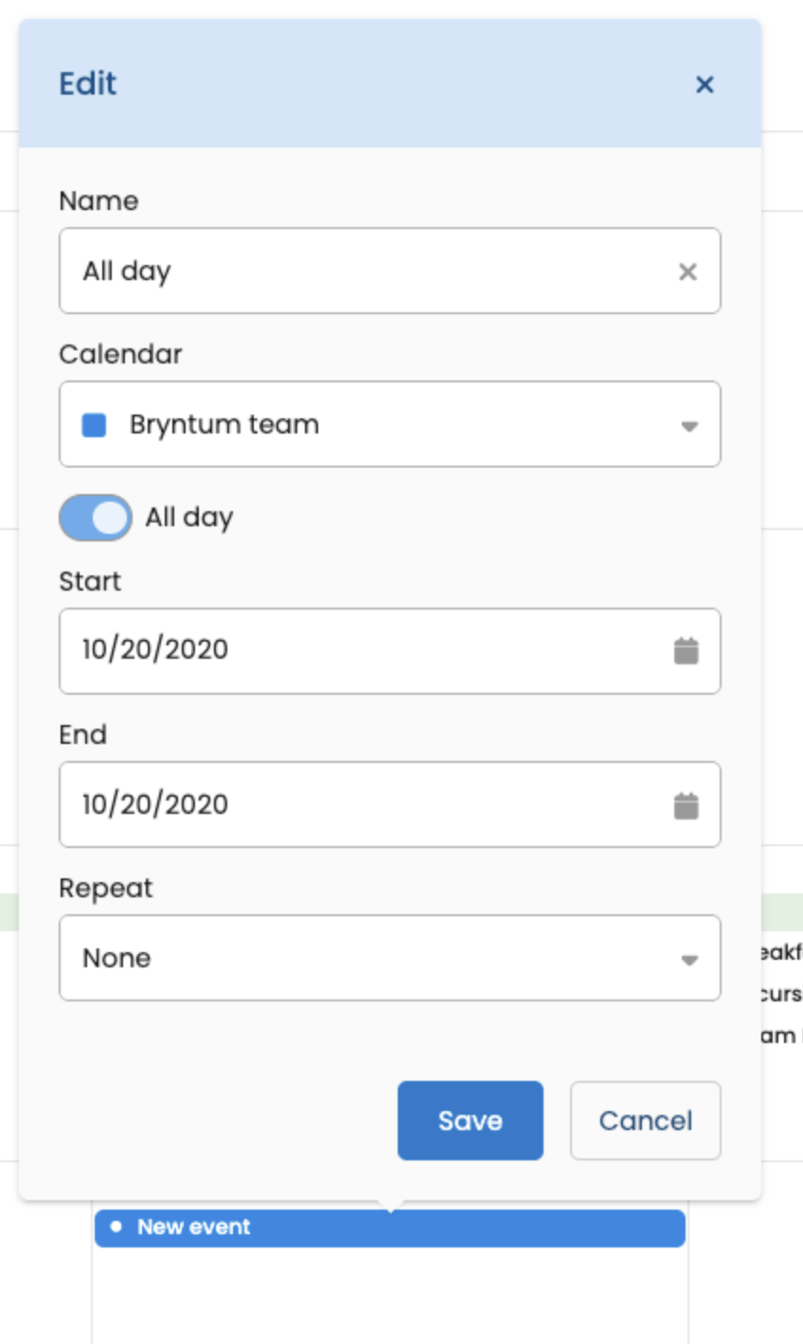Click the blue Bryntum team color square

[x=94, y=425]
